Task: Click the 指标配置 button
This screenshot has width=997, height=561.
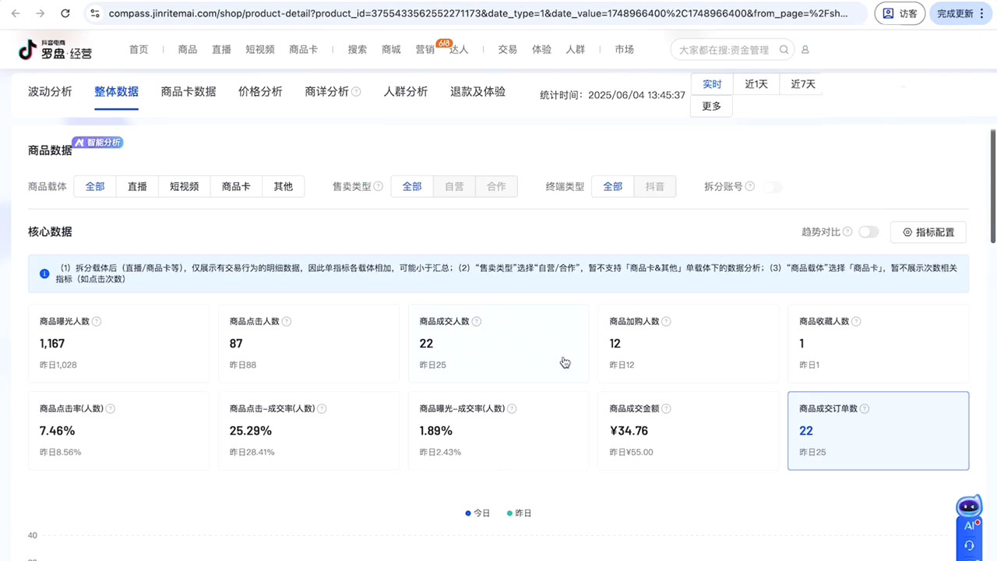Action: pos(928,232)
